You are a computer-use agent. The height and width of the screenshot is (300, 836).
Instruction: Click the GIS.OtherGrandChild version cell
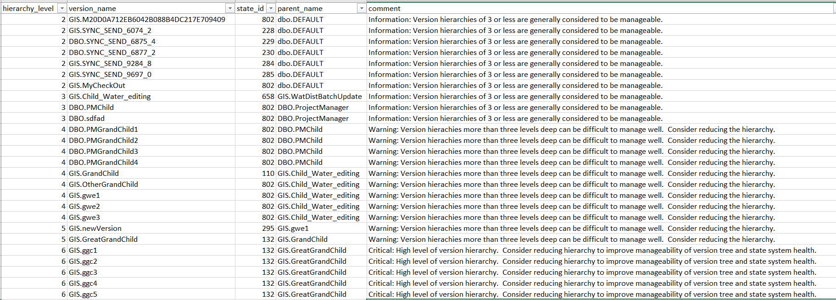151,184
